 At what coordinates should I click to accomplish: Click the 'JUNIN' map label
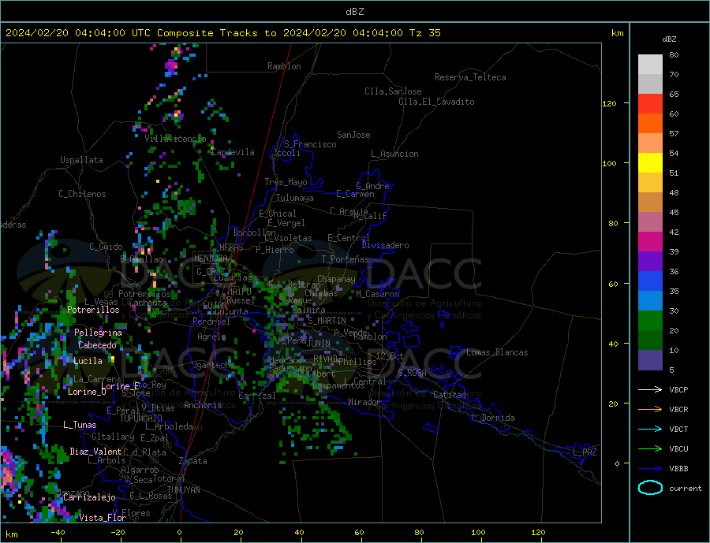pyautogui.click(x=319, y=344)
